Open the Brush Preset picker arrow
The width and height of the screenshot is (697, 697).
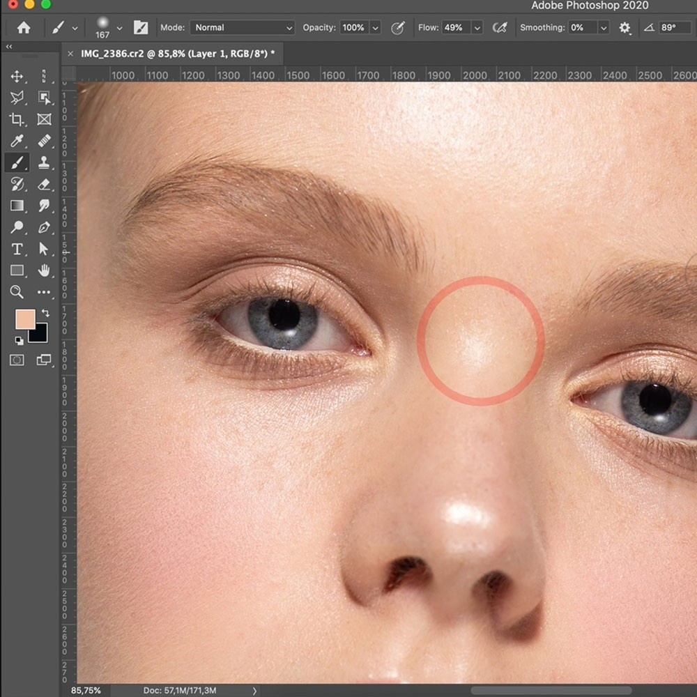[x=119, y=28]
